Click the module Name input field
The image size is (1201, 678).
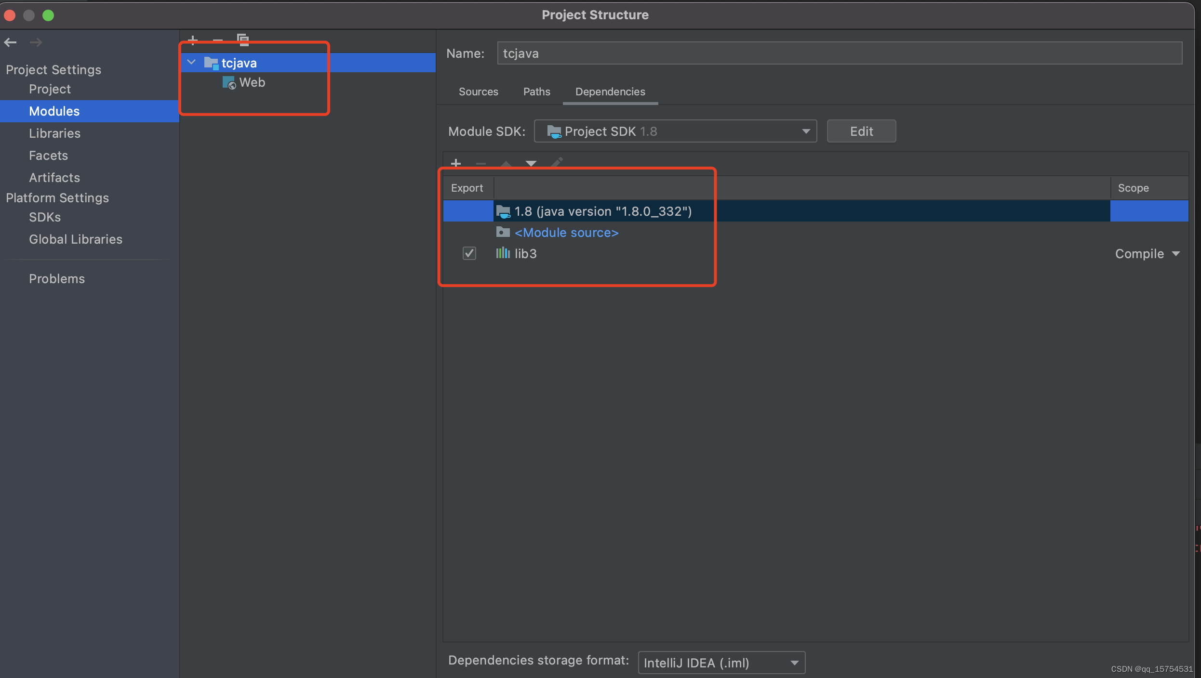pyautogui.click(x=839, y=53)
